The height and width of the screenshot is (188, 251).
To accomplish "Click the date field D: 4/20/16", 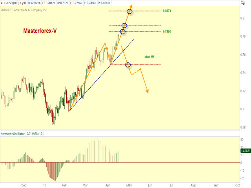I will pos(34,3).
